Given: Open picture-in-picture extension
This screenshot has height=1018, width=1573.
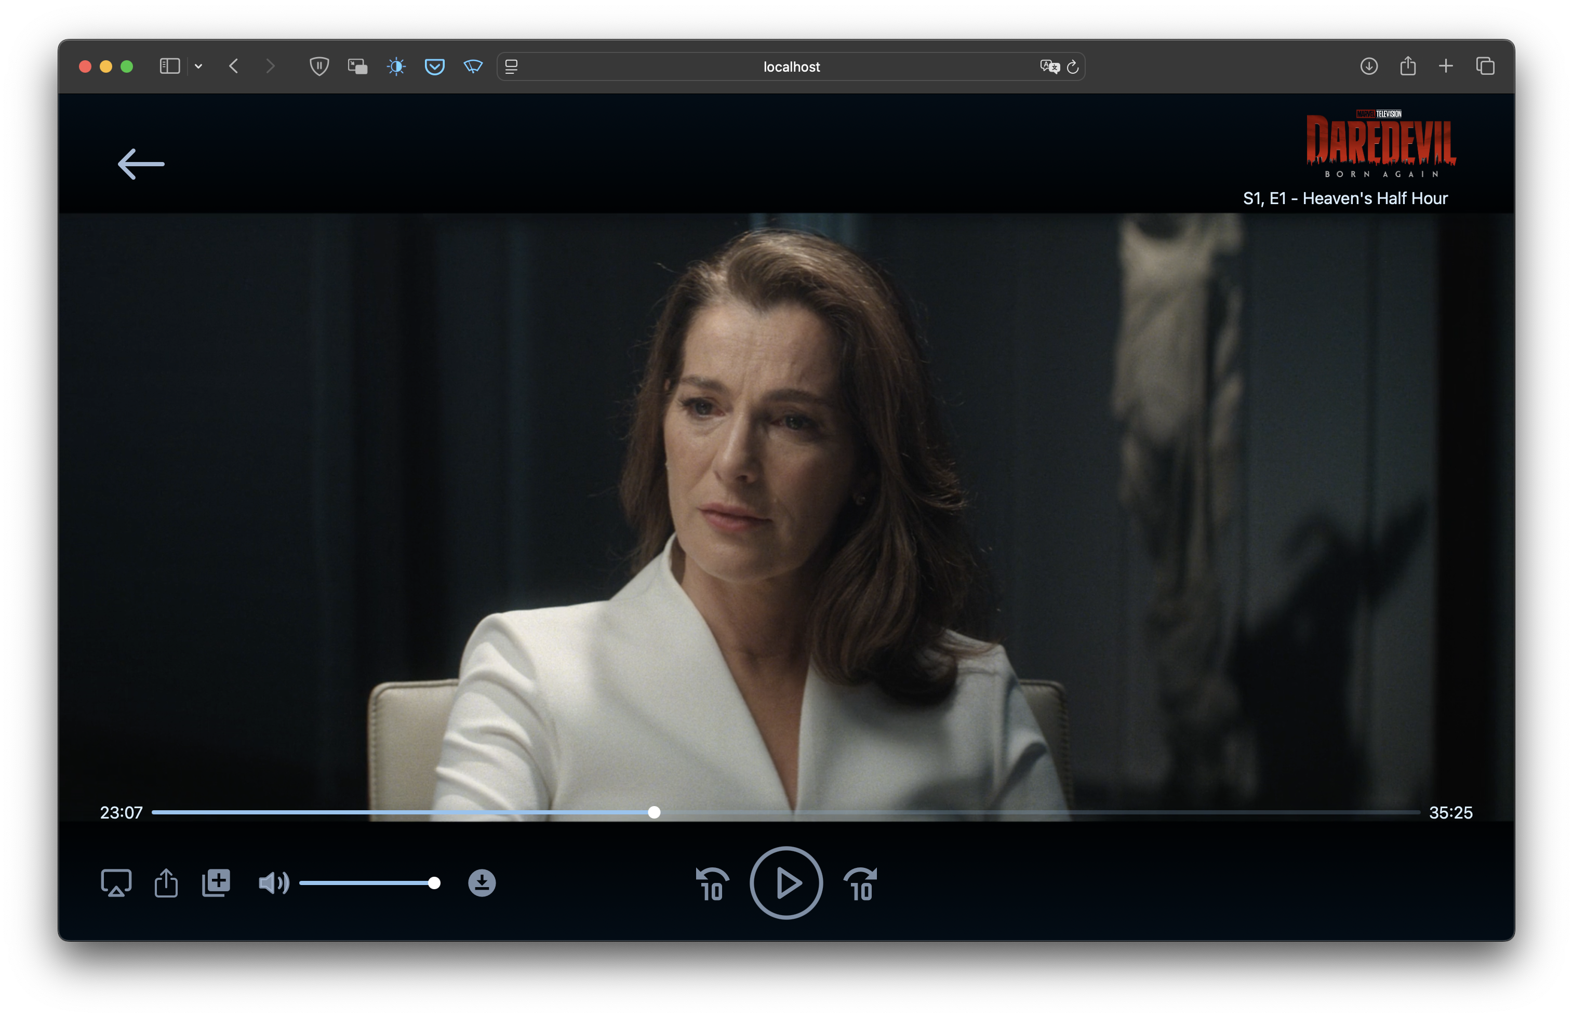Looking at the screenshot, I should pyautogui.click(x=357, y=66).
